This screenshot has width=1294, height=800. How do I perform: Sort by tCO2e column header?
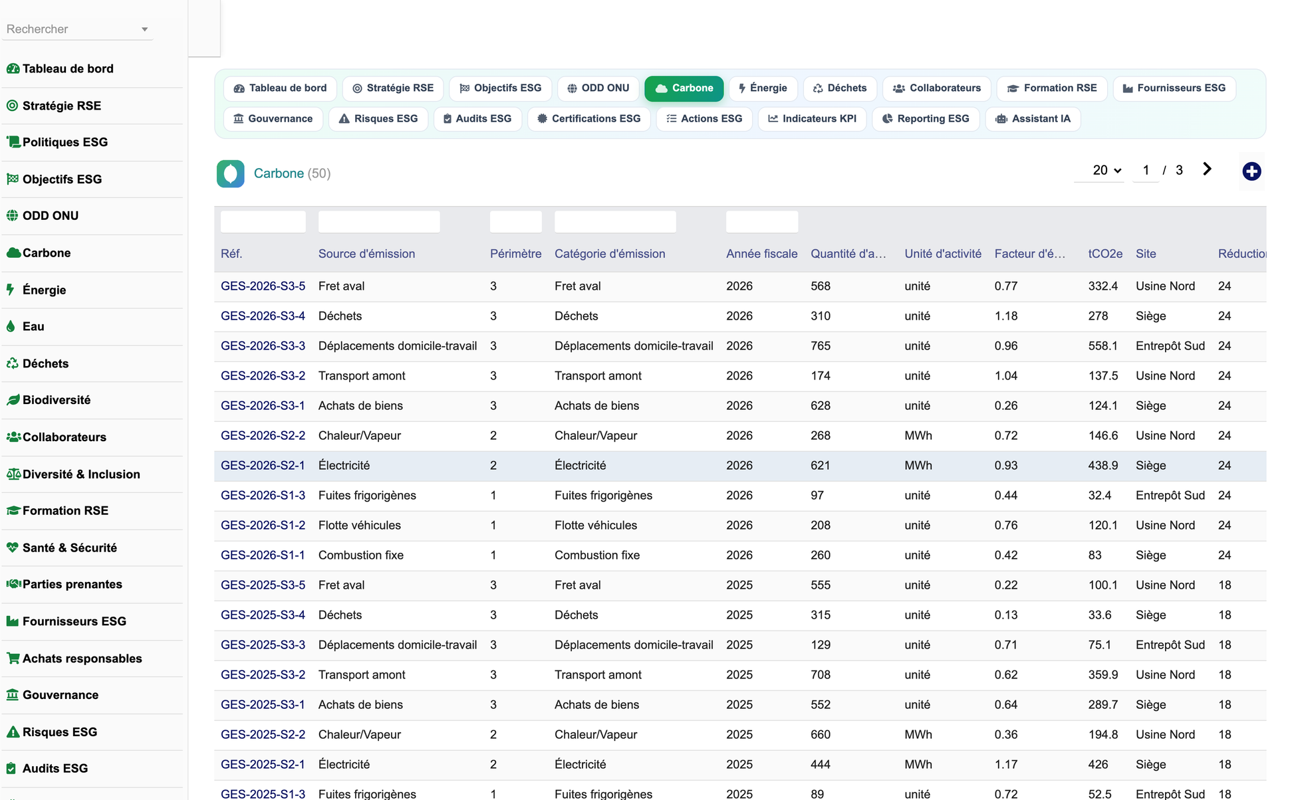coord(1105,254)
